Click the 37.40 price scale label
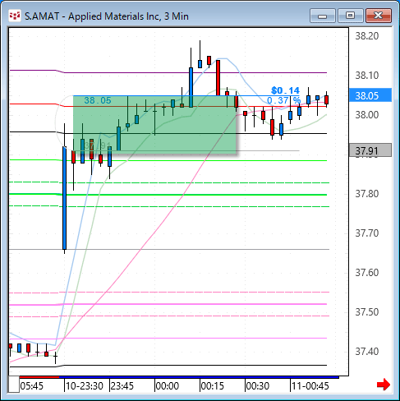Viewport: 400px width, 401px height. (x=367, y=352)
